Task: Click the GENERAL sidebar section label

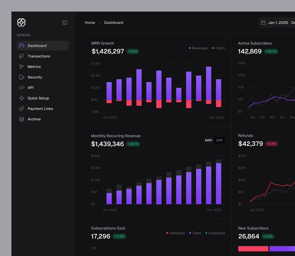Action: 24,35
